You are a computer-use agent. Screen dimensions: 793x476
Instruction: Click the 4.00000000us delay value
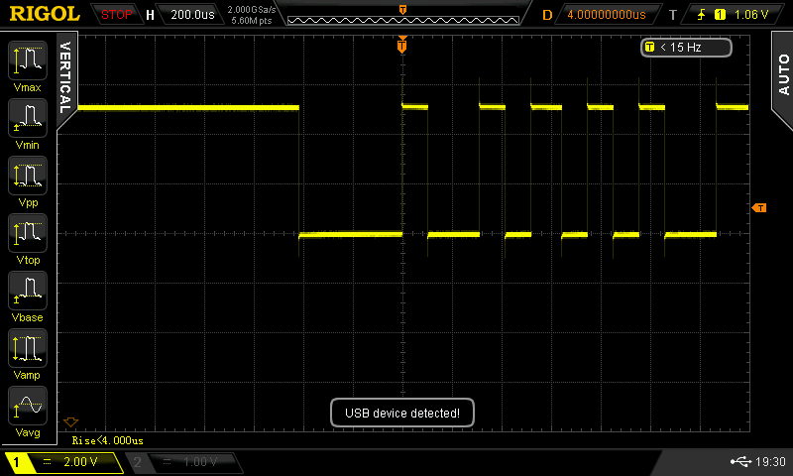coord(607,15)
